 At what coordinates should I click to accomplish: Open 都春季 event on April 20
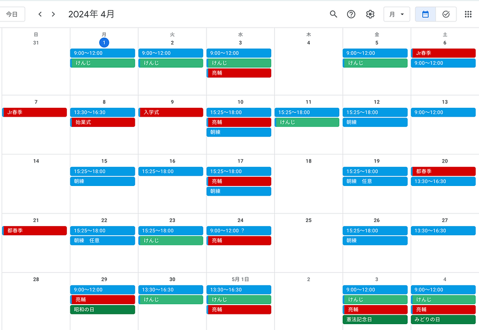tap(443, 171)
